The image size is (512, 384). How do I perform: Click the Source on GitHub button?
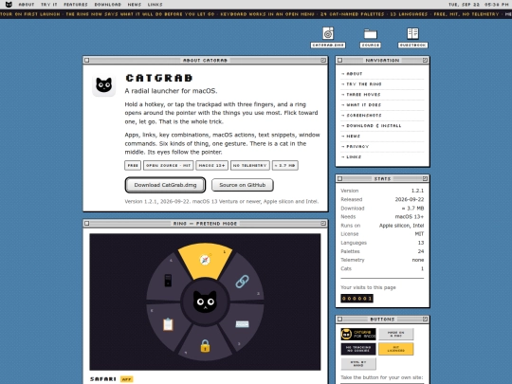(x=243, y=185)
